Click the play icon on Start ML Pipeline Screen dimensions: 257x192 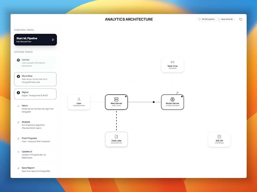[53, 39]
